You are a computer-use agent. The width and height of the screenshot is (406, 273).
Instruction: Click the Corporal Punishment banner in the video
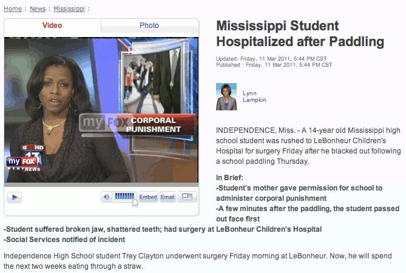pos(138,125)
